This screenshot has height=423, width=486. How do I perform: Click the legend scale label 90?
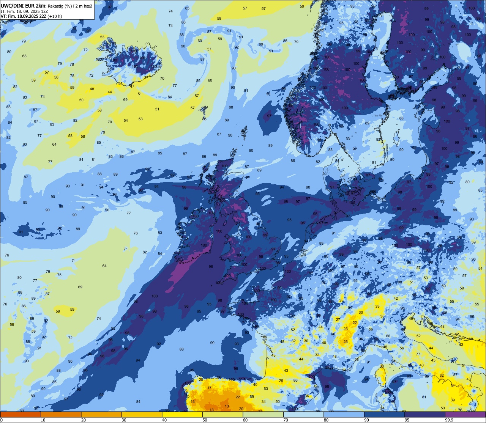(366, 420)
